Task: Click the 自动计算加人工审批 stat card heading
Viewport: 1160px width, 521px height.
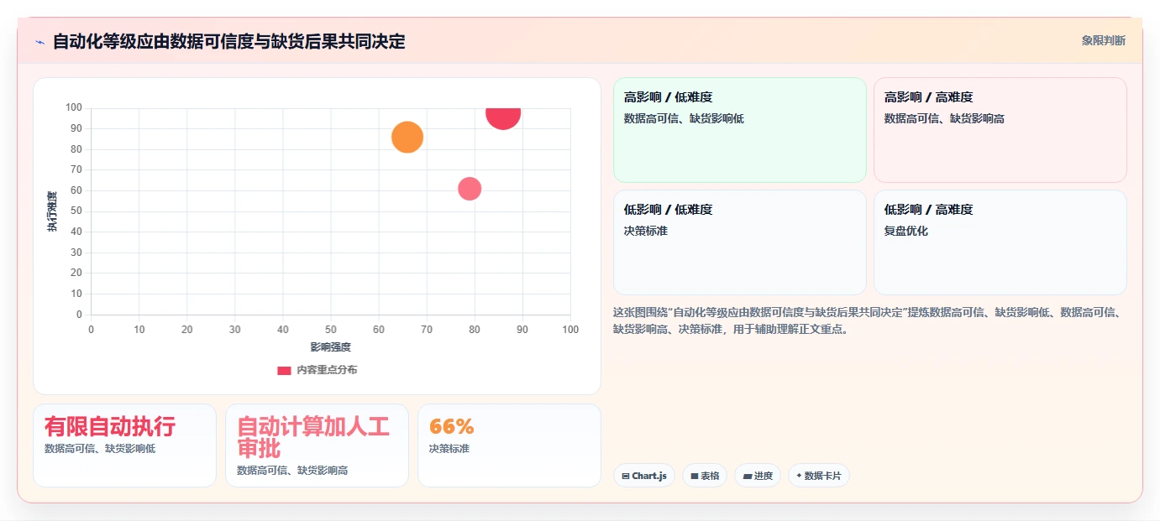Action: point(313,437)
